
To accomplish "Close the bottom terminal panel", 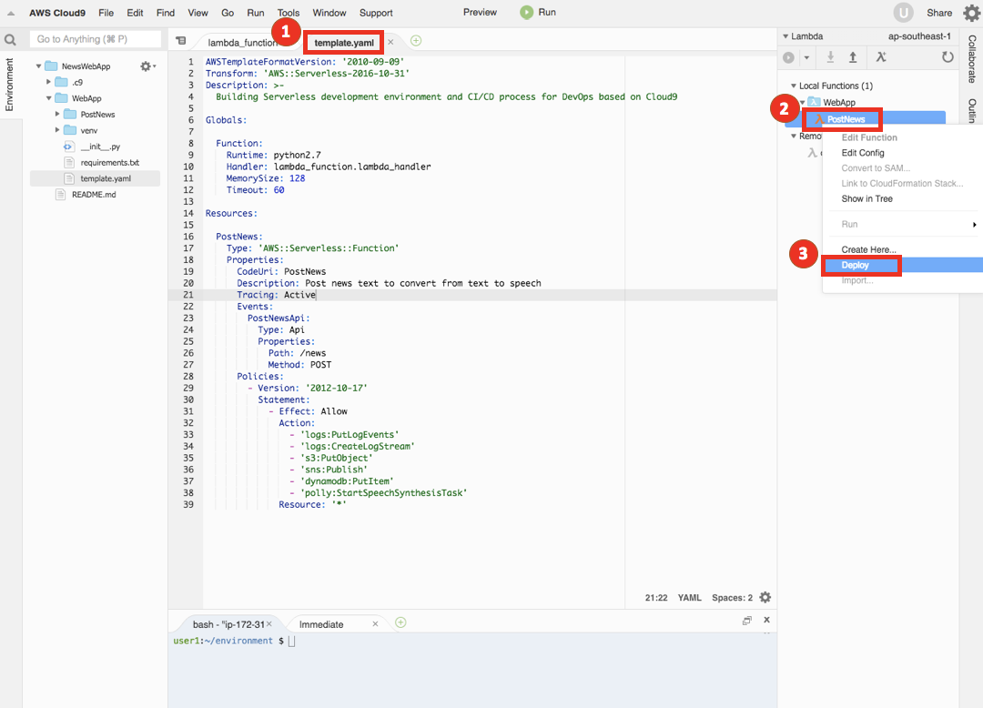I will 766,620.
